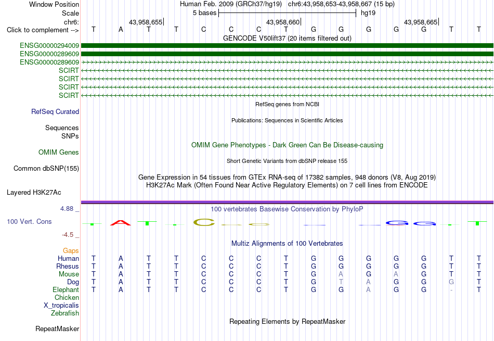The width and height of the screenshot is (494, 341).
Task: Click the 'Human Feb. 2009 (GRCh37/hg19)' position text
Action: pos(232,4)
